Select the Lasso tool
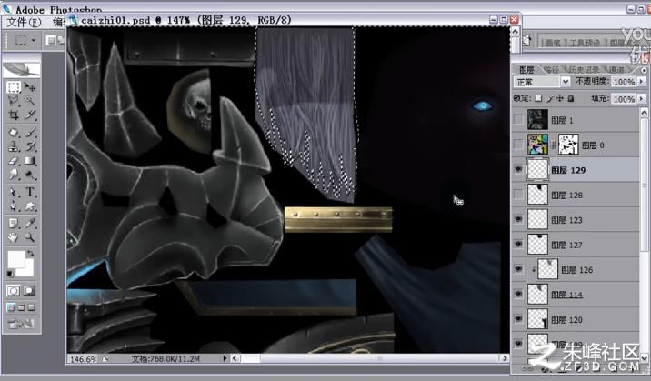 [x=14, y=100]
